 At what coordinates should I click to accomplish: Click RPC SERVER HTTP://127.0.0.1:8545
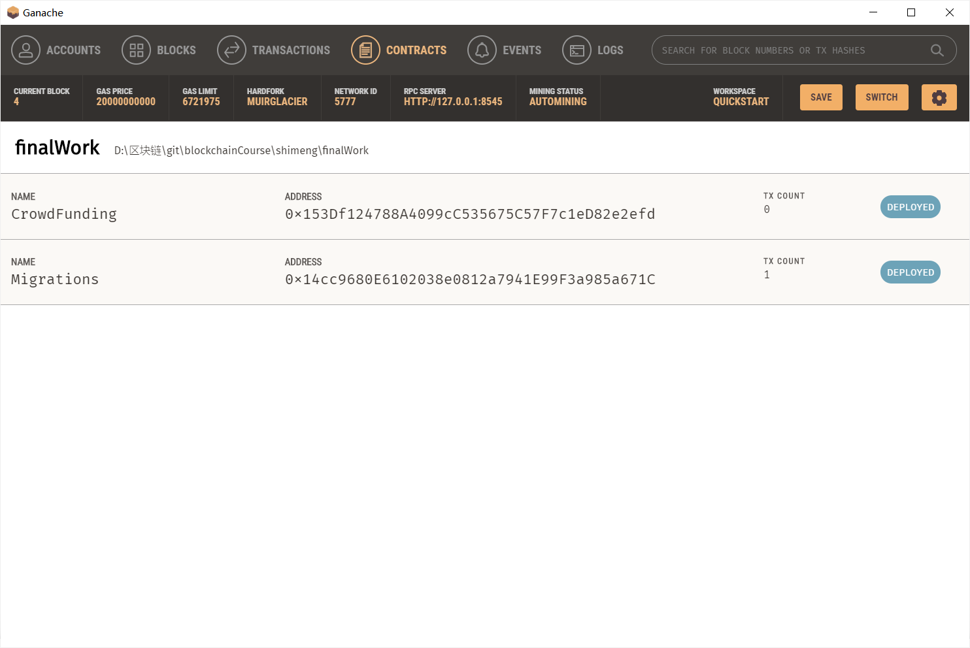click(x=453, y=102)
